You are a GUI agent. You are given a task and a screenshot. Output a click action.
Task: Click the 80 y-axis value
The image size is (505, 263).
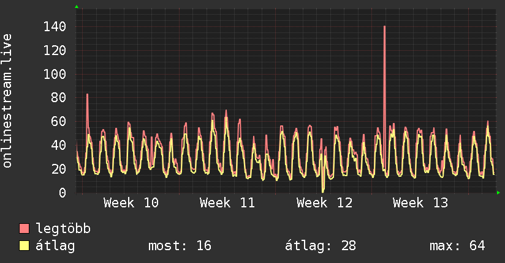(x=59, y=98)
